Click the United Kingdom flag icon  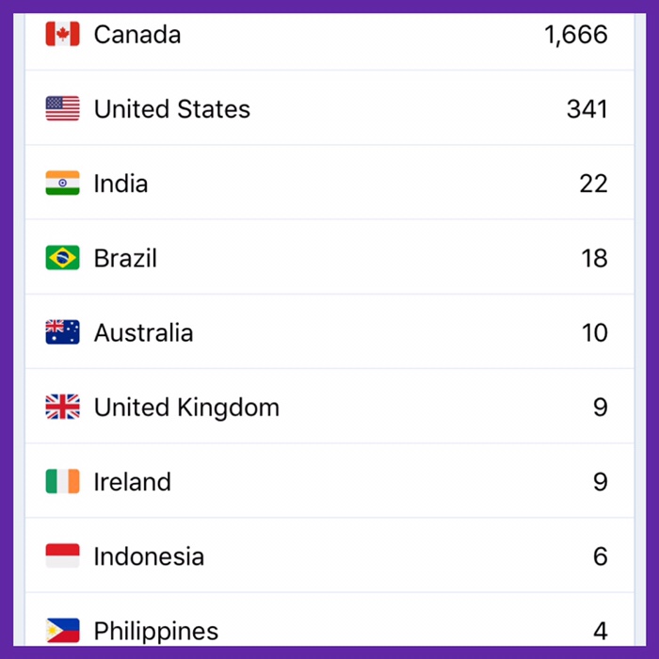point(62,407)
